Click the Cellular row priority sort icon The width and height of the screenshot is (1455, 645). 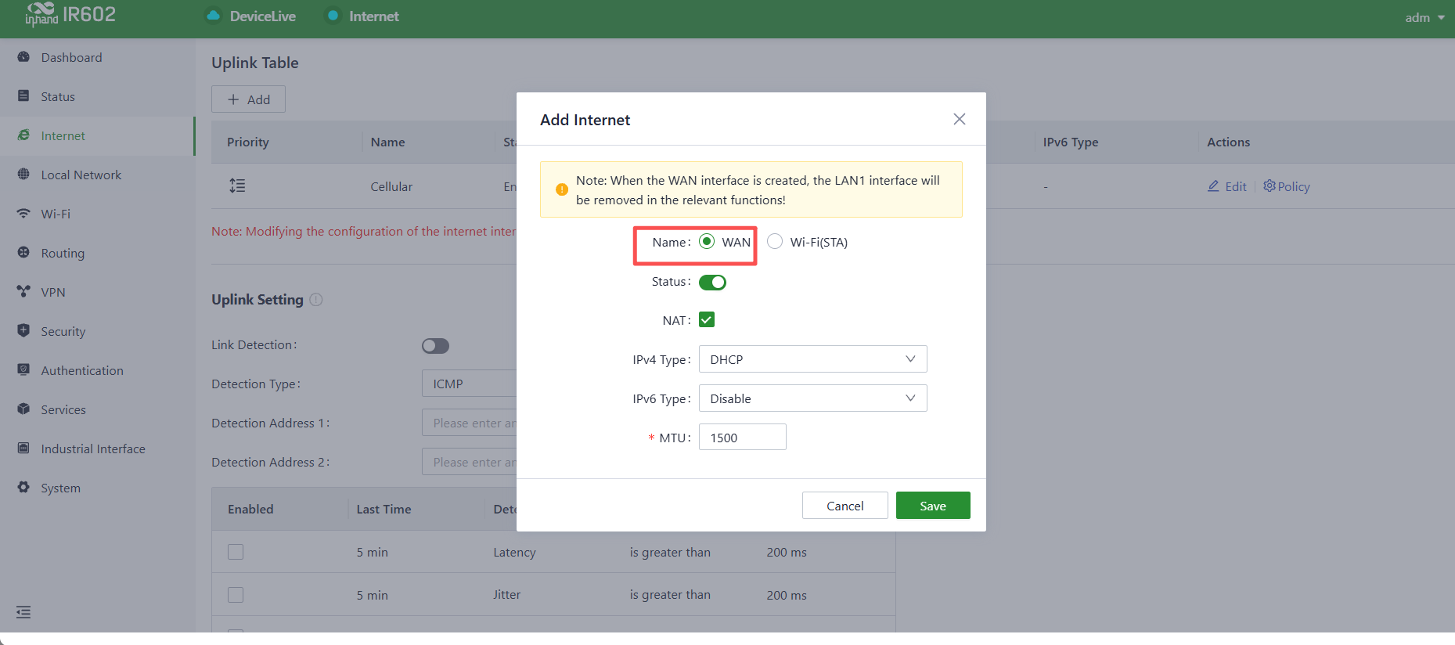237,186
